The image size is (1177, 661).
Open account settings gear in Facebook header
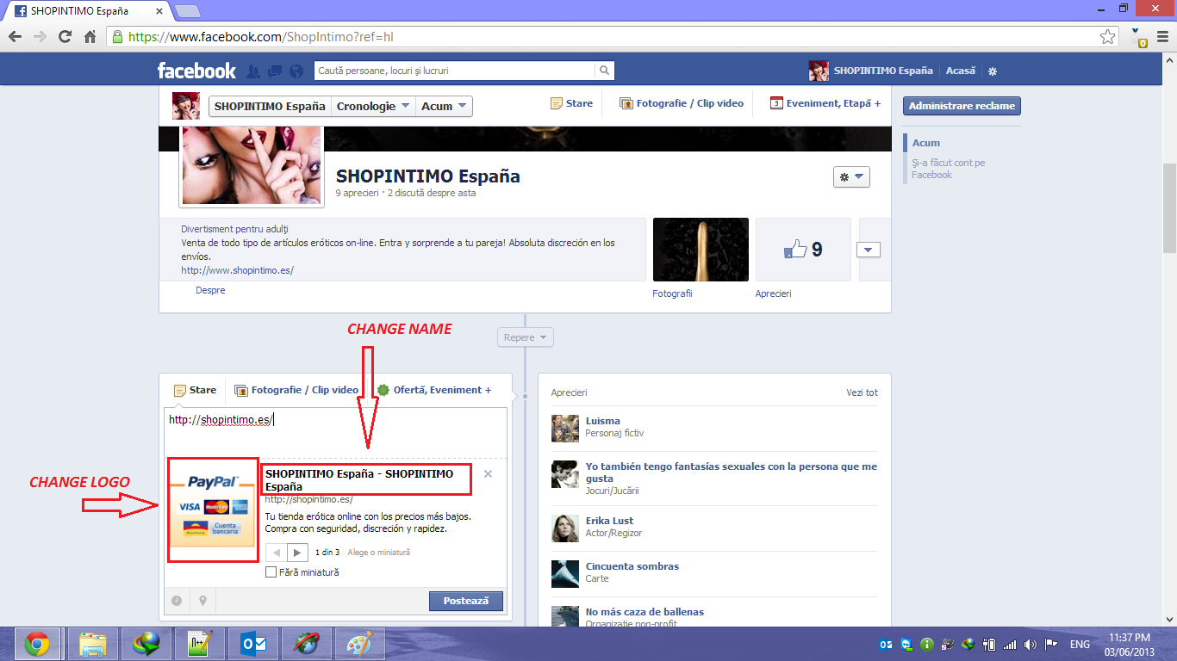click(x=993, y=71)
